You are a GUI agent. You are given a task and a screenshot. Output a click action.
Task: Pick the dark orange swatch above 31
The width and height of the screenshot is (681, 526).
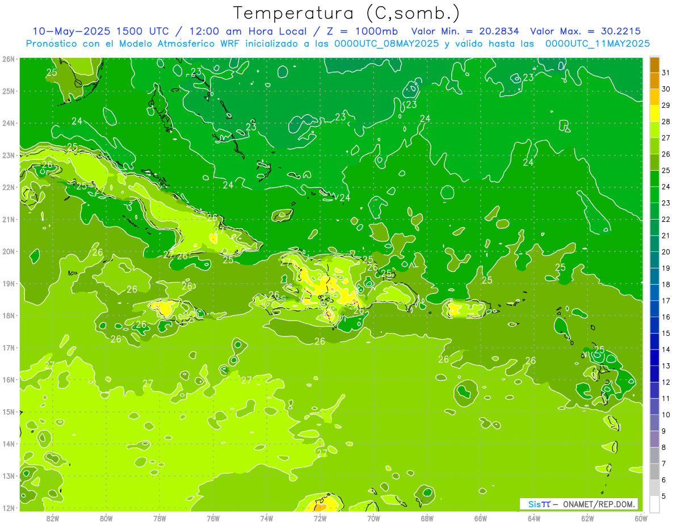(x=654, y=65)
